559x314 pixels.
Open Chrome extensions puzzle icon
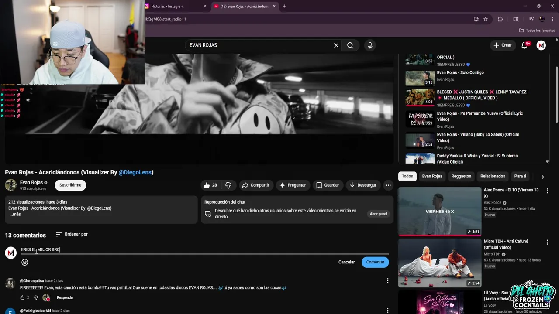point(500,19)
